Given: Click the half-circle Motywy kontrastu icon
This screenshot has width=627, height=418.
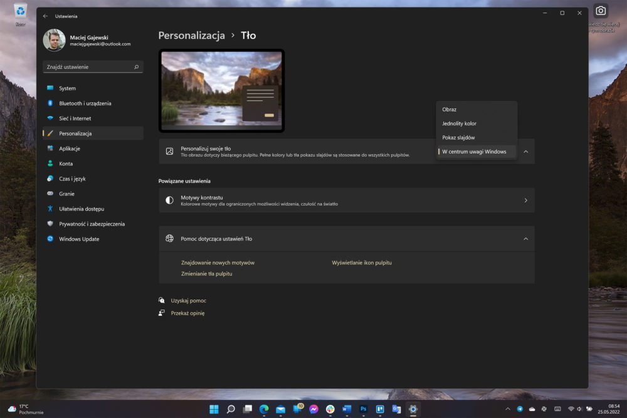Looking at the screenshot, I should 169,200.
